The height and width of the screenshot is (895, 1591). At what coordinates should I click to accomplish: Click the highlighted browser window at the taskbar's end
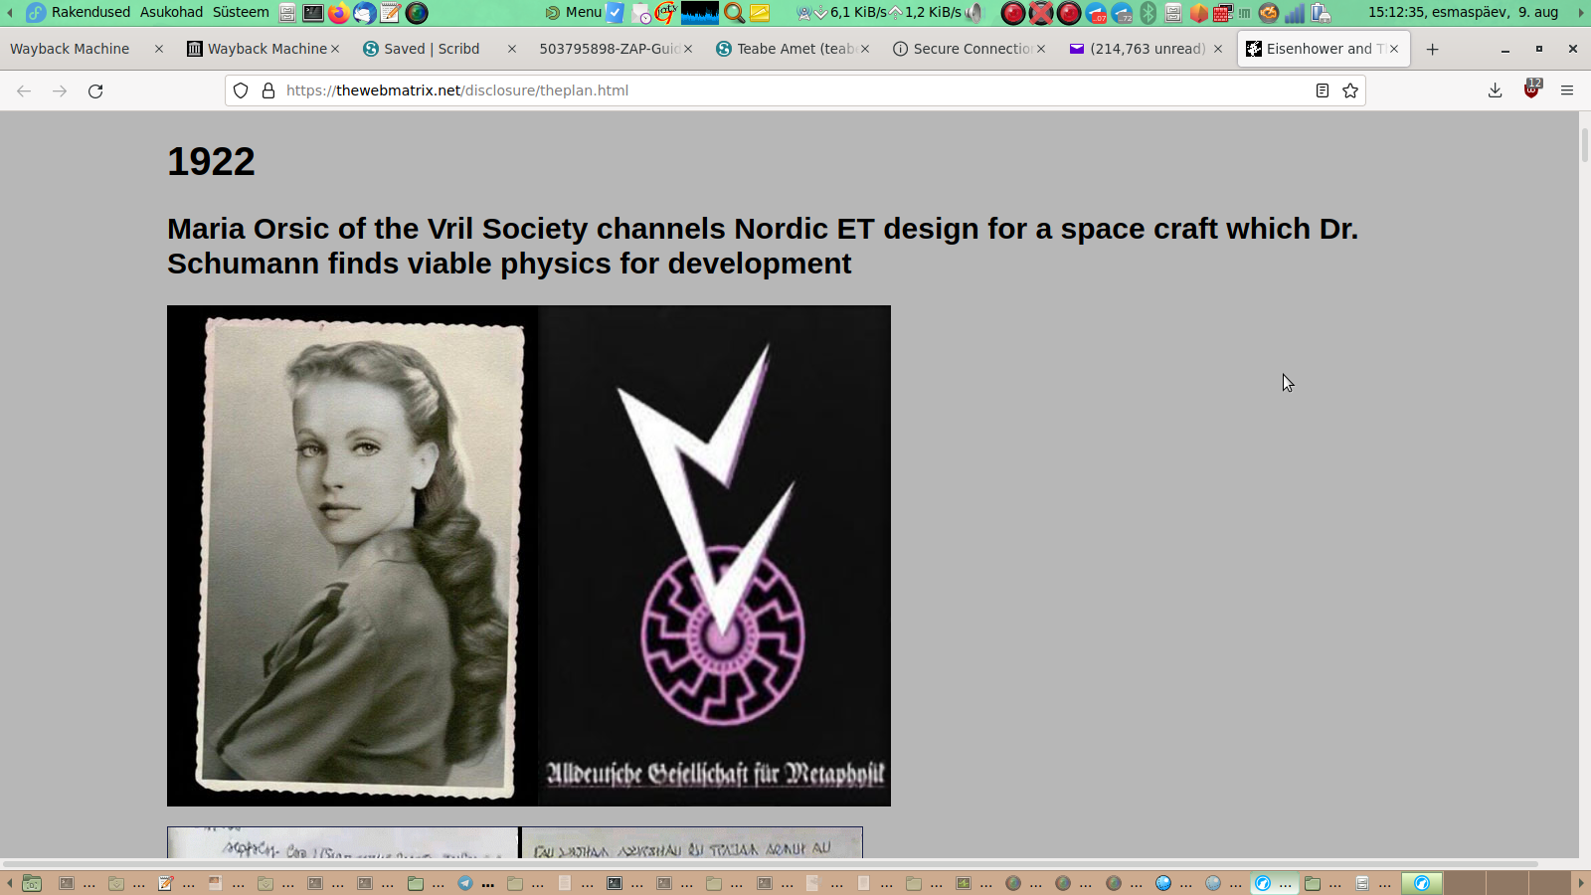[x=1421, y=883]
